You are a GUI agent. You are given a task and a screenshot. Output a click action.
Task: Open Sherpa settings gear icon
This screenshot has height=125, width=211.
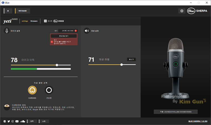point(182,11)
